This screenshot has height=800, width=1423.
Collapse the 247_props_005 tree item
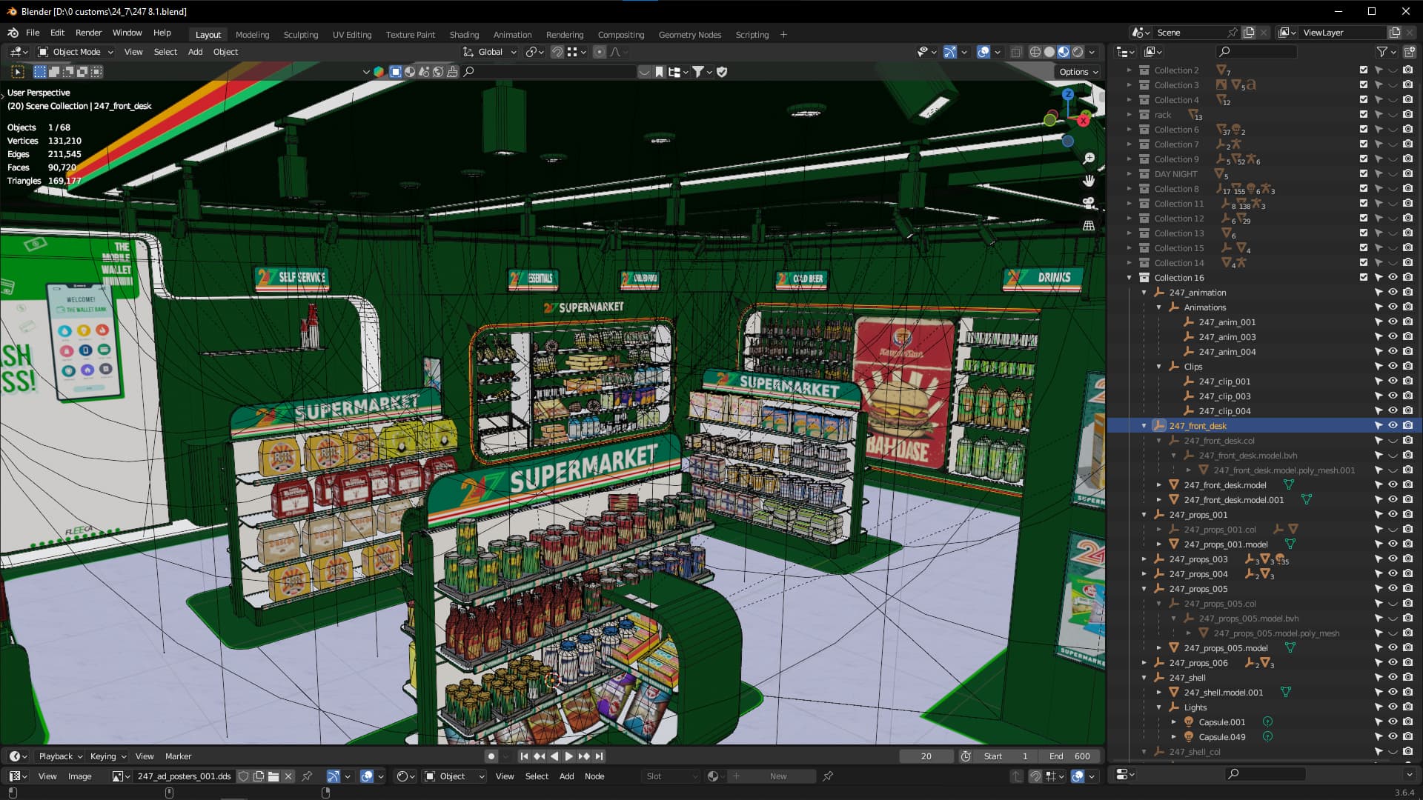click(x=1144, y=589)
